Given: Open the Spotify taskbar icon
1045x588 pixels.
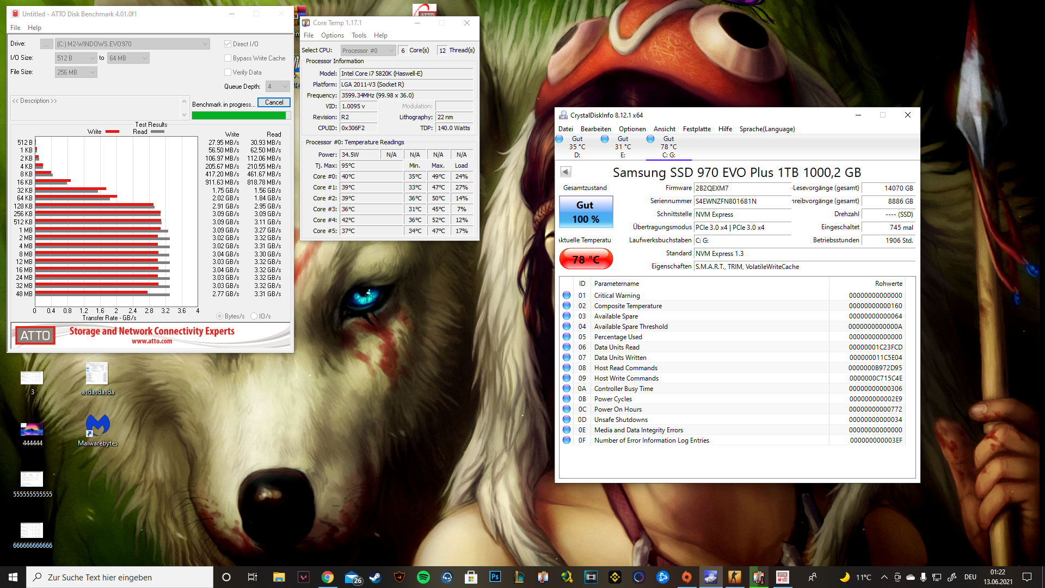Looking at the screenshot, I should [423, 577].
